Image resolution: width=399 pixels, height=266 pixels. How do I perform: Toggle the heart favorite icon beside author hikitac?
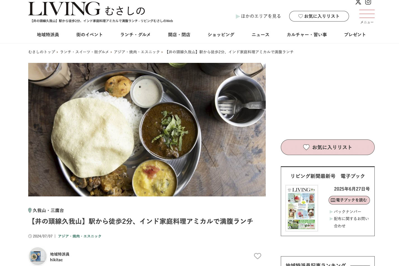point(258,256)
